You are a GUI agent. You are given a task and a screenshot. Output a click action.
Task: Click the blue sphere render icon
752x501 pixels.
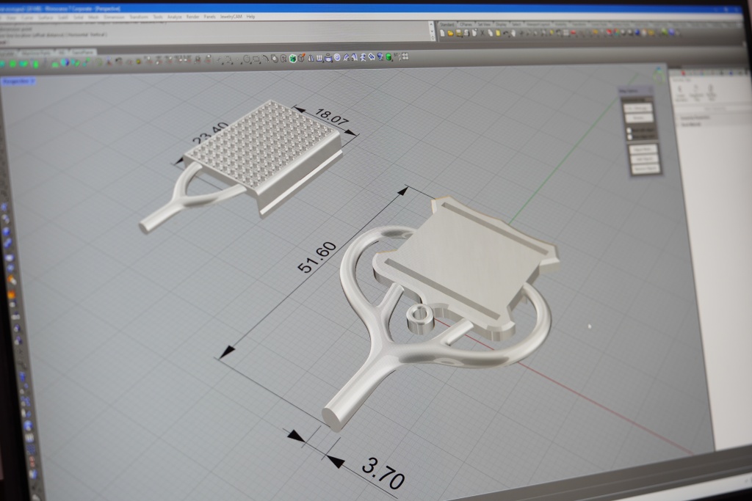pyautogui.click(x=637, y=32)
